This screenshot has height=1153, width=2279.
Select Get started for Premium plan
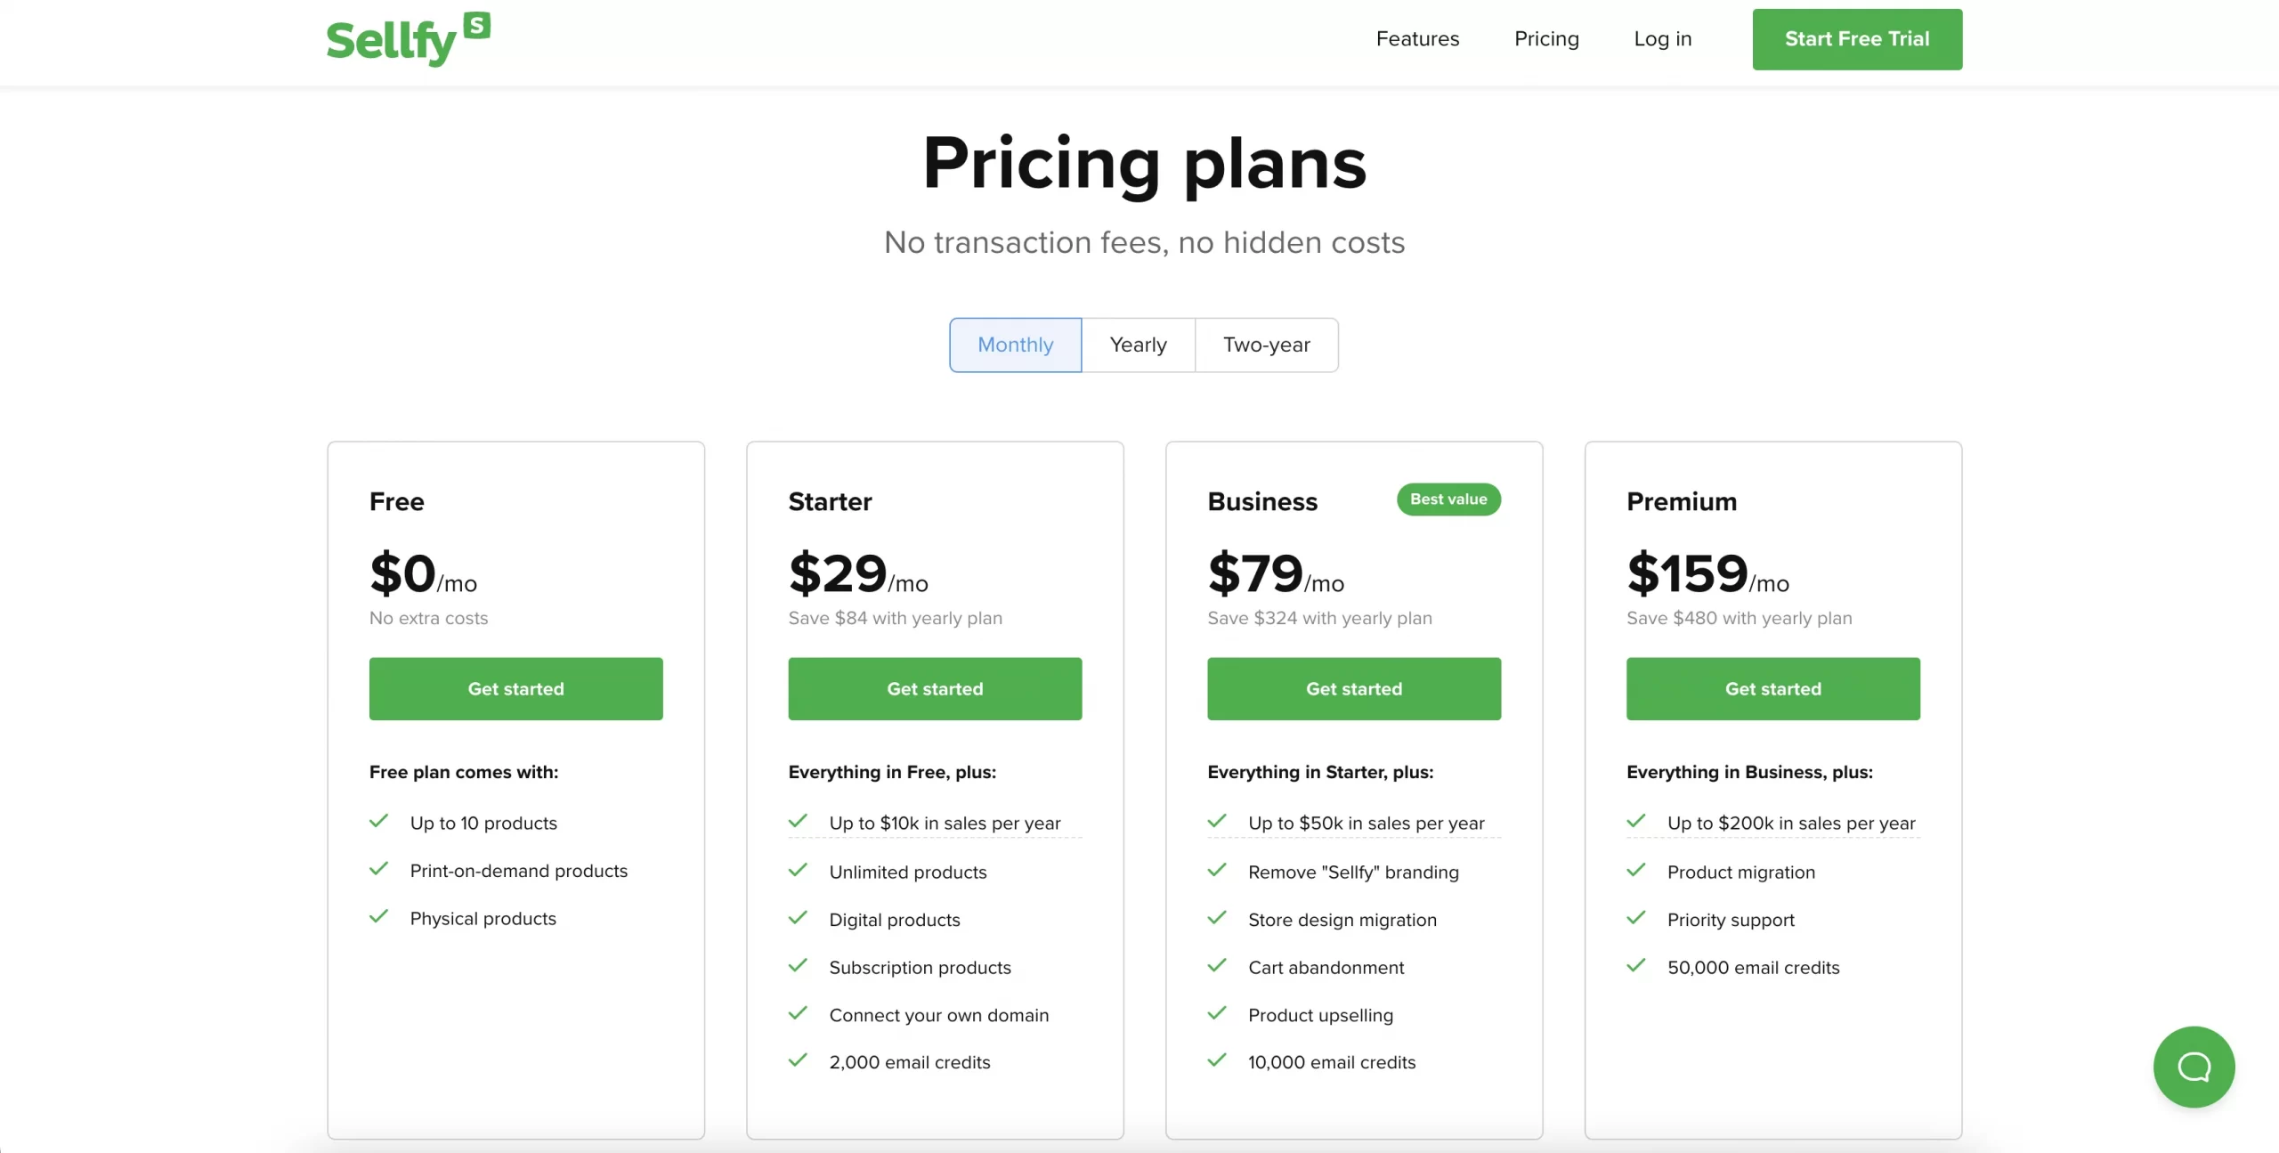1772,688
